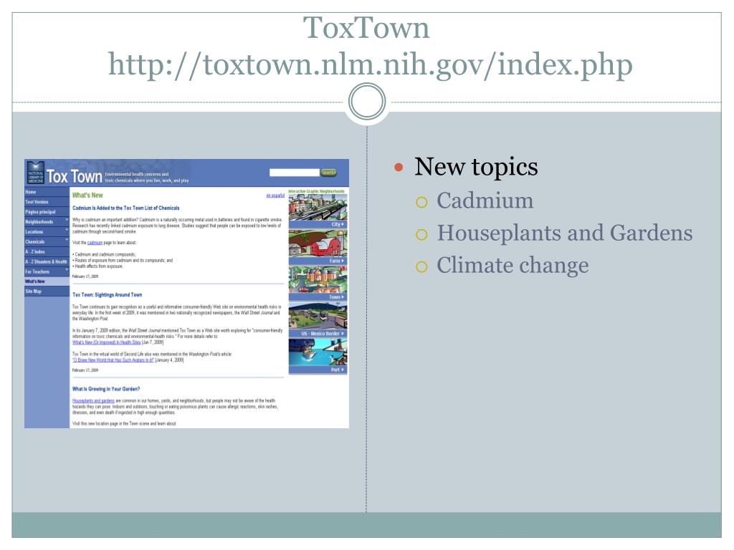Click the Tox Town site title

pyautogui.click(x=75, y=176)
